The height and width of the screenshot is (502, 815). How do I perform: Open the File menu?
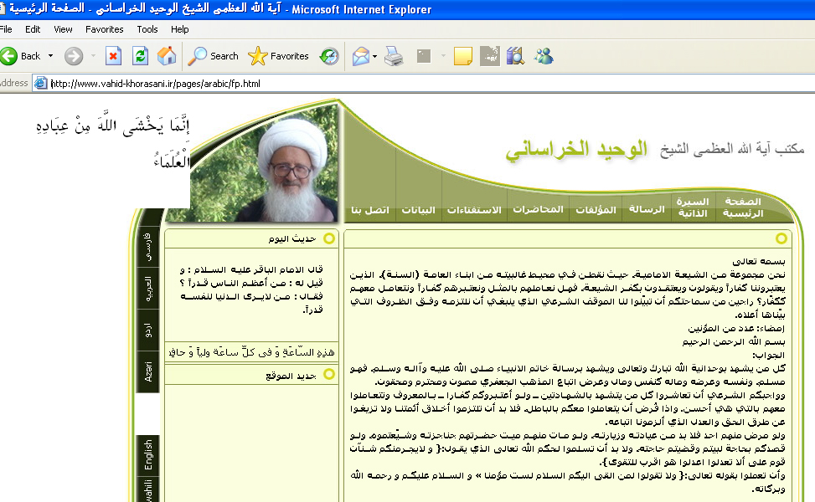pyautogui.click(x=6, y=29)
